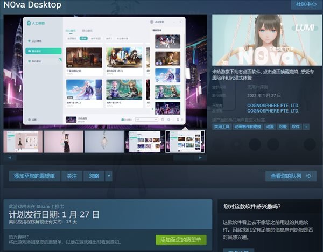Open the fourth thumbnail showing wallpaper list
The width and height of the screenshot is (323, 252).
point(145,142)
